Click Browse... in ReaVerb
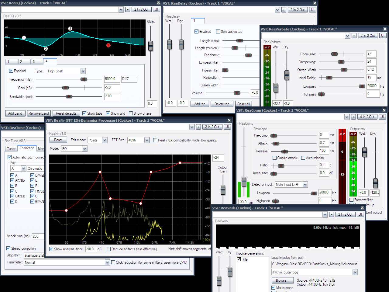 click(x=283, y=280)
